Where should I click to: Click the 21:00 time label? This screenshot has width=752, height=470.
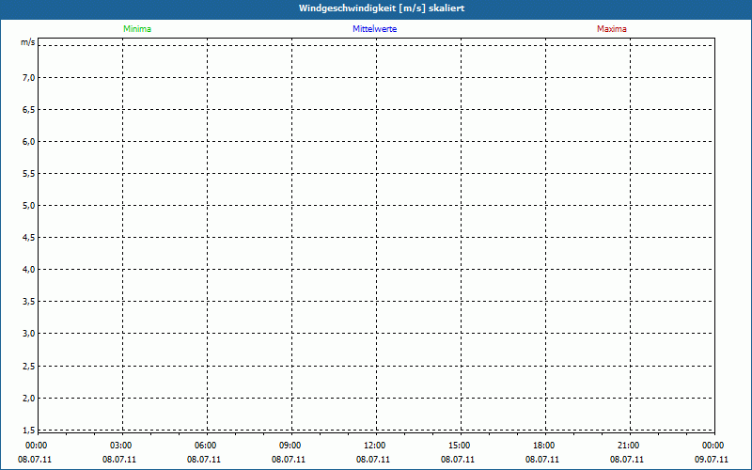628,446
